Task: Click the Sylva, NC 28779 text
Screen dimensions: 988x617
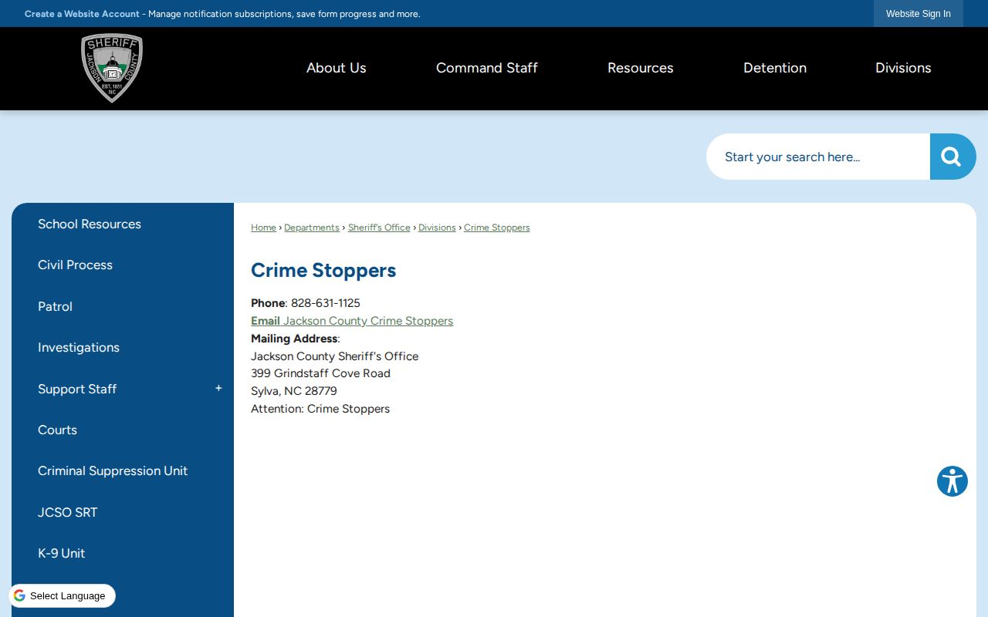Action: click(294, 391)
